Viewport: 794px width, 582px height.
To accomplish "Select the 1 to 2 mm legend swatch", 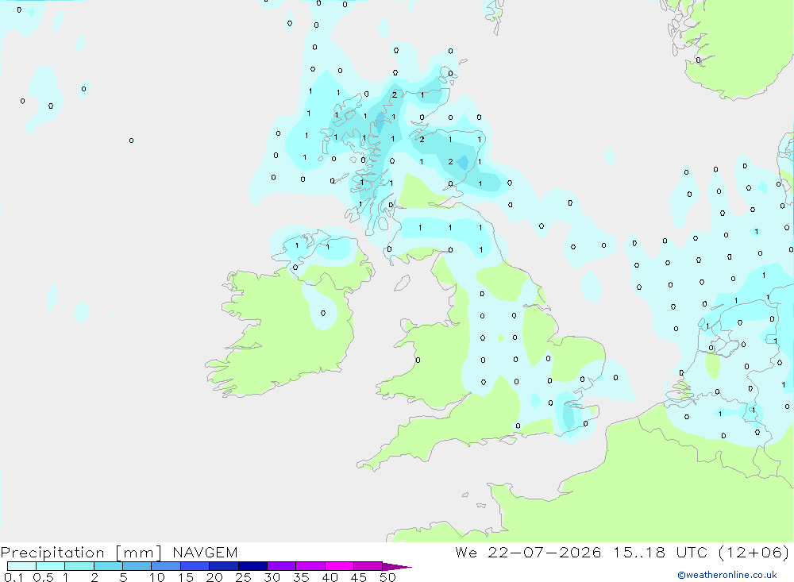I will click(x=79, y=566).
